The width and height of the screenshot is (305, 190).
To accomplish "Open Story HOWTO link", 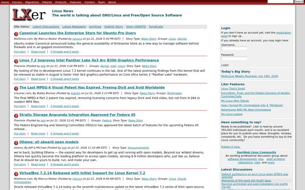I will 136,27.
